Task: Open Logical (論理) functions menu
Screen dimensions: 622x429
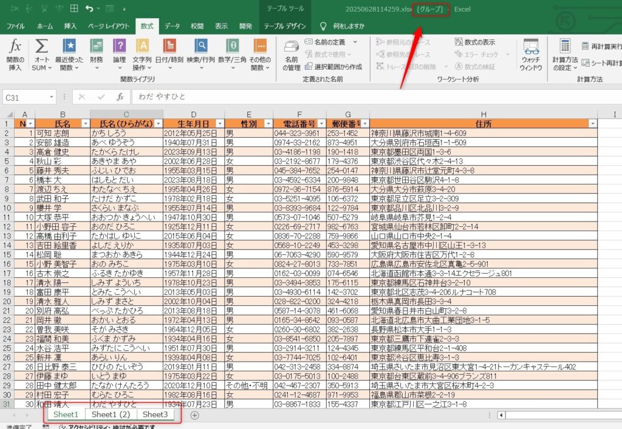Action: [120, 54]
